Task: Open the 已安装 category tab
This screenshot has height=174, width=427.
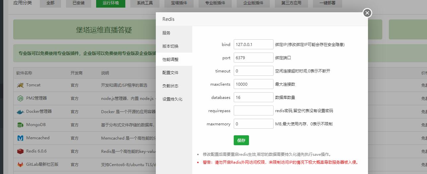Action: pyautogui.click(x=79, y=3)
